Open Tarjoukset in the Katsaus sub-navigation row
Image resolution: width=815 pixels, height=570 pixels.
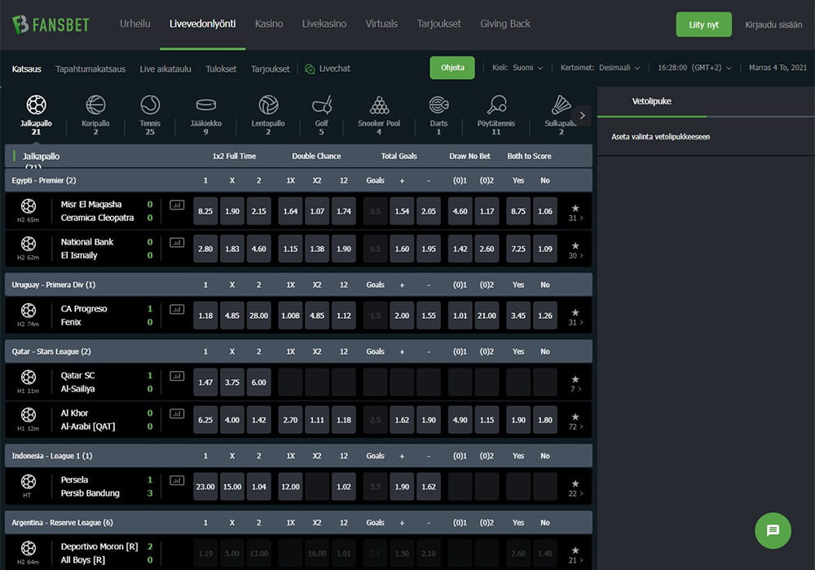270,68
